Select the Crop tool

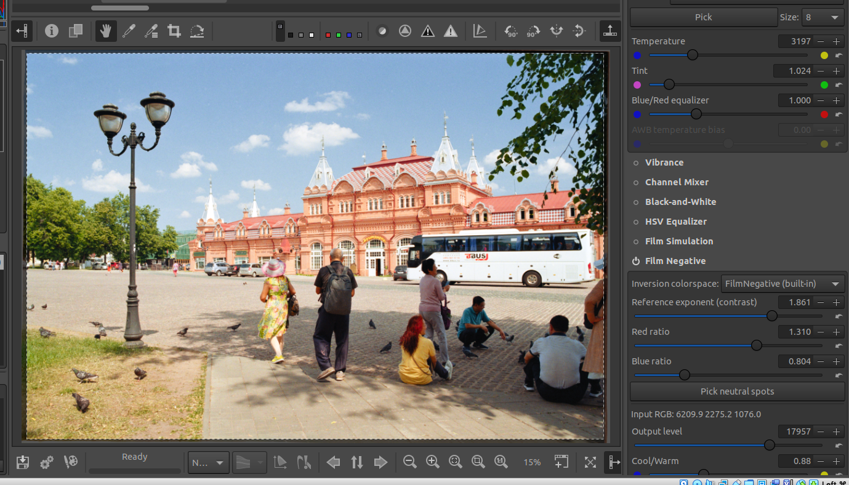pos(174,31)
